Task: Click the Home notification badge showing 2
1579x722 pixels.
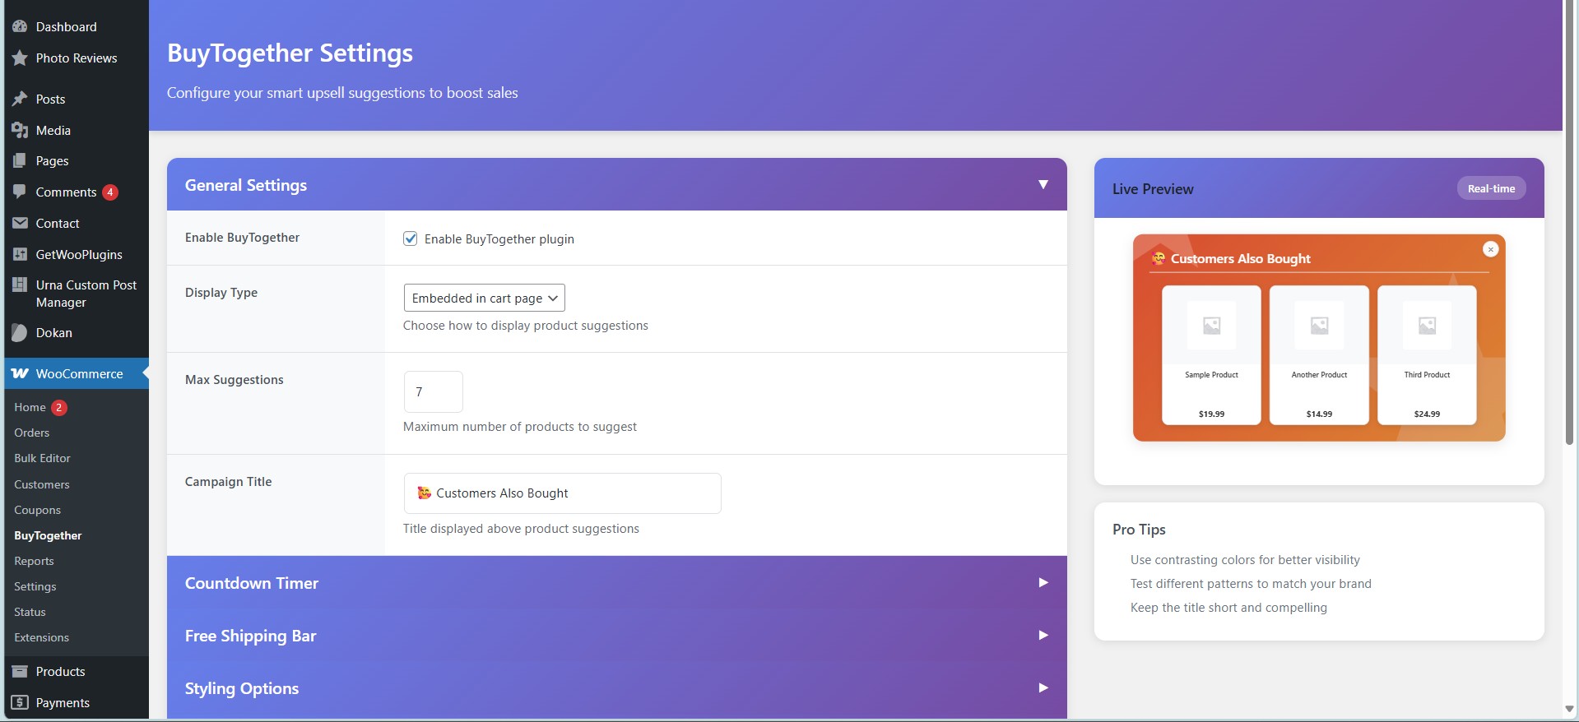Action: tap(59, 407)
